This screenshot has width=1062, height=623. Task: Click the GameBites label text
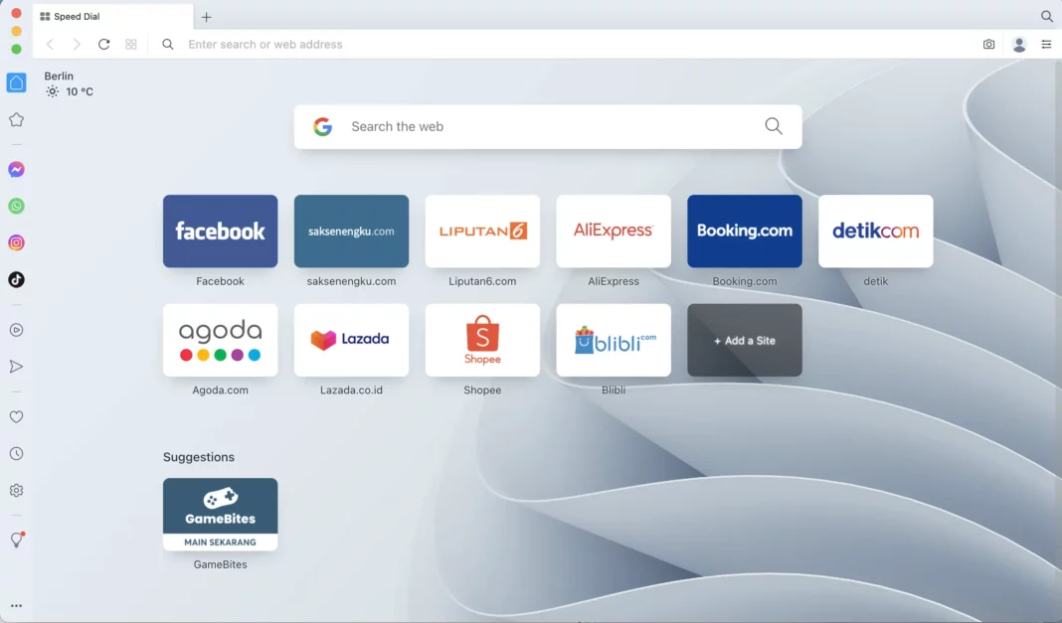220,564
